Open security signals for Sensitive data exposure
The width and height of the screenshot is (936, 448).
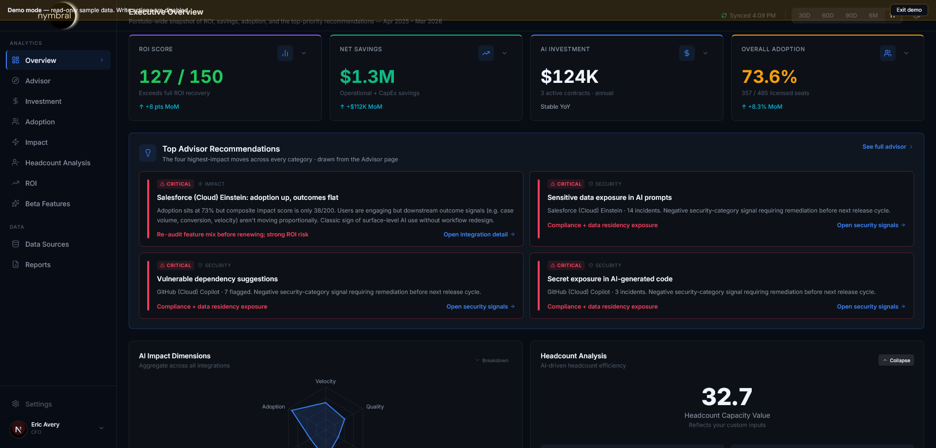click(871, 225)
